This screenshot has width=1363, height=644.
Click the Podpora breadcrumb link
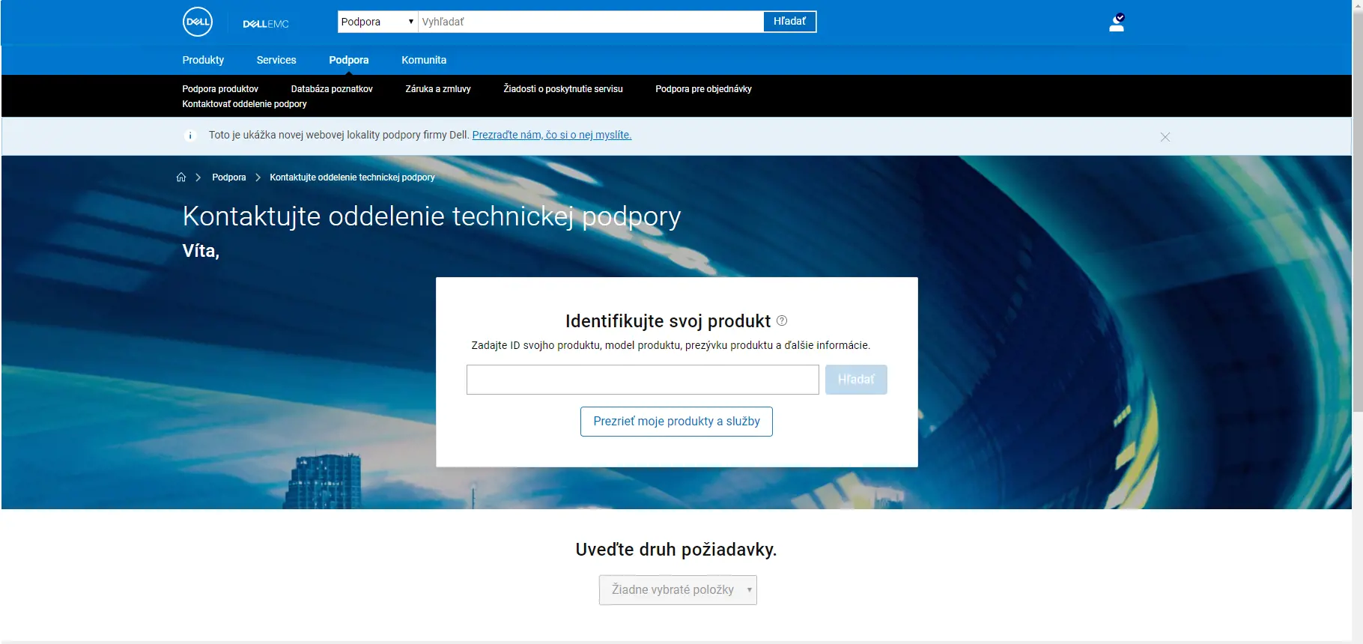tap(229, 177)
